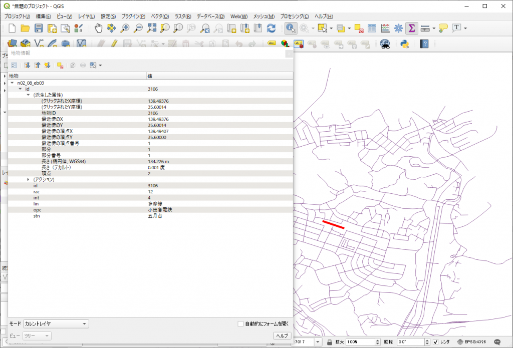Image resolution: width=513 pixels, height=348 pixels.
Task: Open the Python console
Action: (406, 44)
